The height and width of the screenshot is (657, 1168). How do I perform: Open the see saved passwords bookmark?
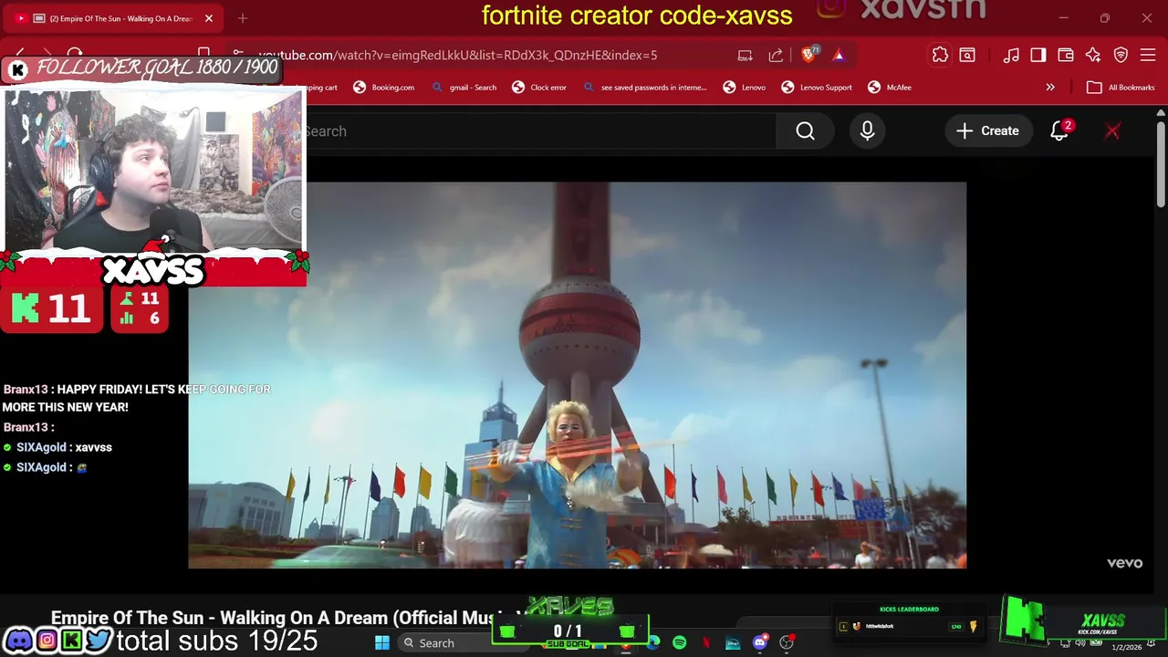[x=645, y=88]
